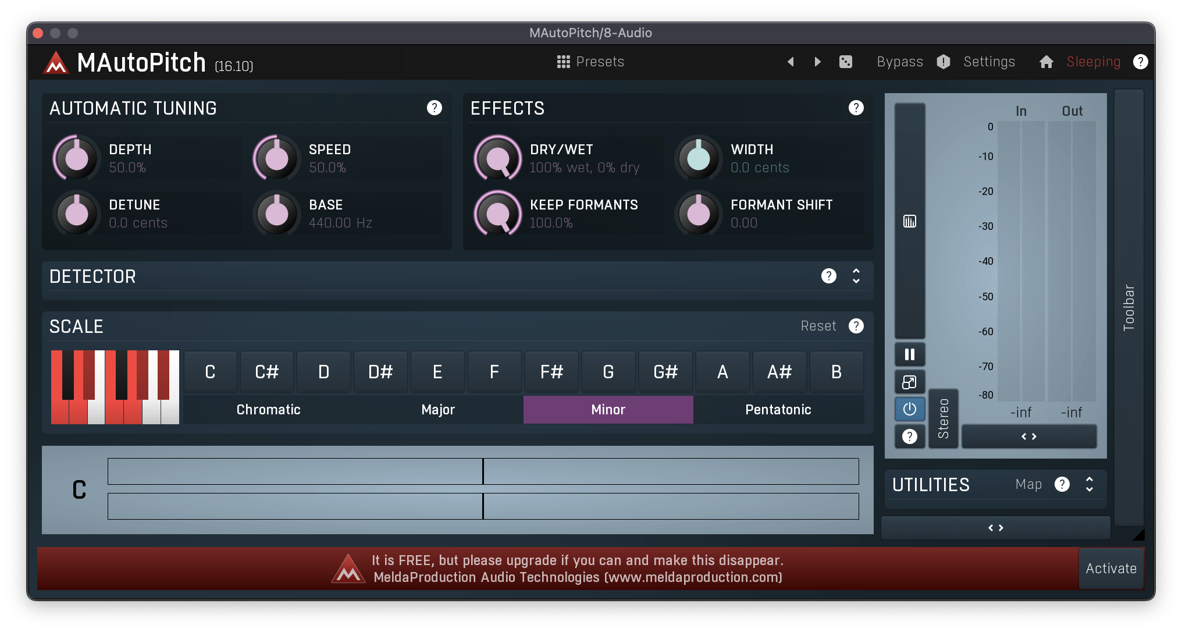Toggle note G# in scale
The width and height of the screenshot is (1182, 632).
[665, 372]
